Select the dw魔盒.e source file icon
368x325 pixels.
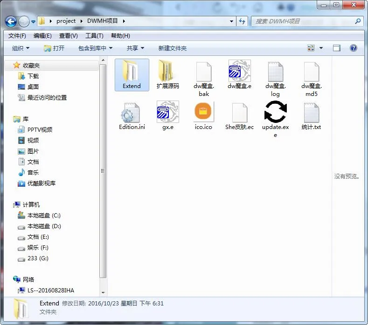click(x=239, y=70)
